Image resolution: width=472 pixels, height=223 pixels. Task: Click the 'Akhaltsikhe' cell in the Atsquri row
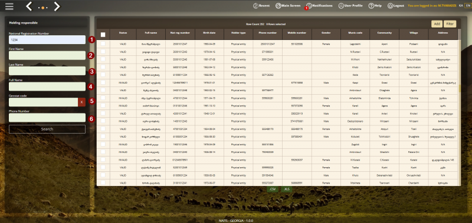pyautogui.click(x=355, y=129)
